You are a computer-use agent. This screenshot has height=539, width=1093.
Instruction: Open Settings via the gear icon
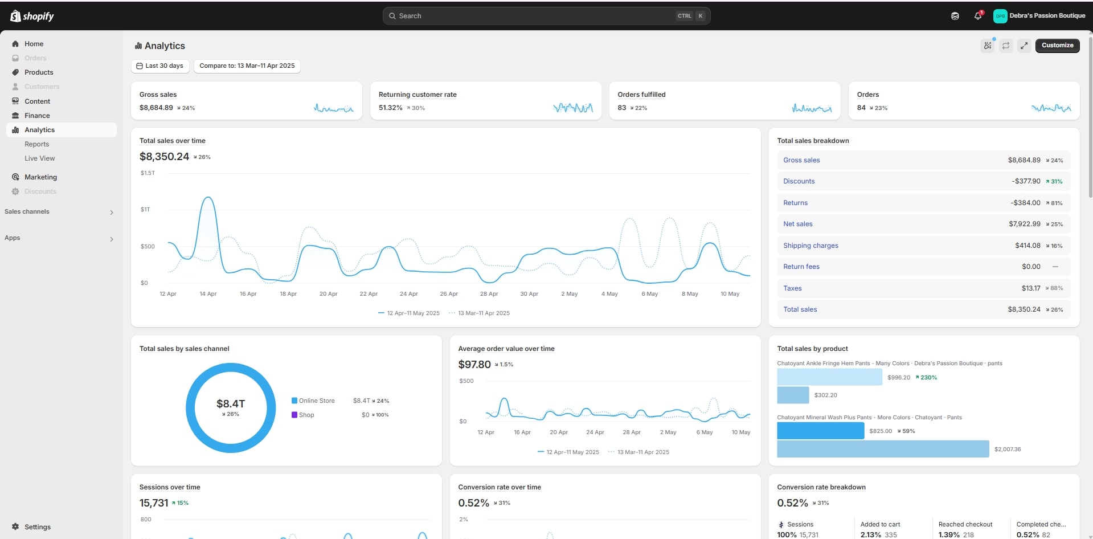coord(15,527)
